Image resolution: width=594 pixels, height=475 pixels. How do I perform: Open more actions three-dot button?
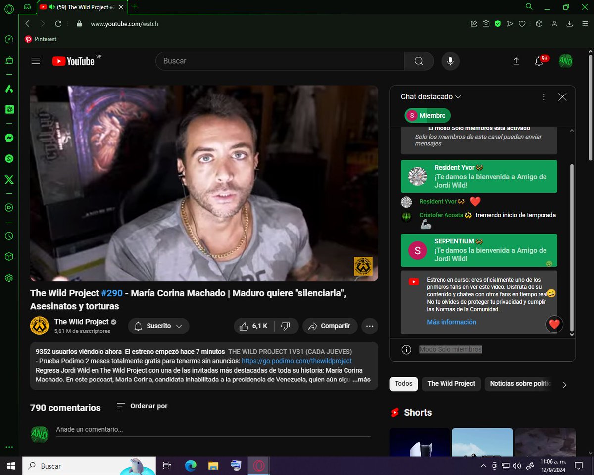370,326
